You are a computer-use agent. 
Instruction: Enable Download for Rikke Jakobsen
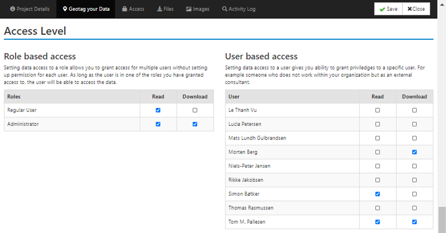click(414, 180)
